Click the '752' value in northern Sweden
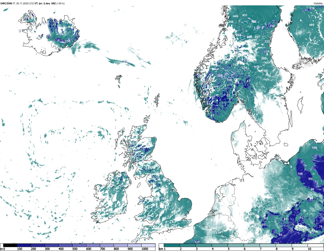The height and width of the screenshot is (251, 324). 254,22
